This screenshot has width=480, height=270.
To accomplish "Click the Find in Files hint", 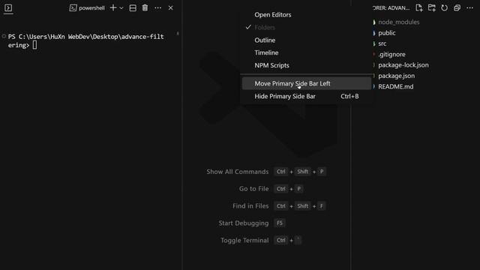I will pos(250,206).
